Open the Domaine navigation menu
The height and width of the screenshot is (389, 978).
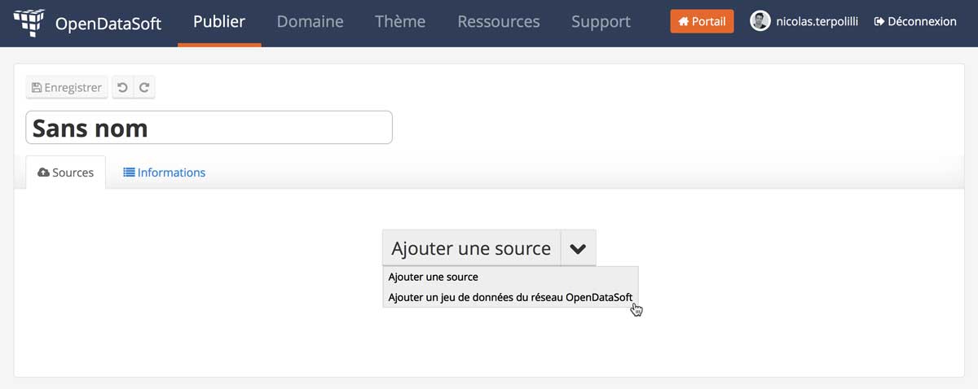point(310,22)
